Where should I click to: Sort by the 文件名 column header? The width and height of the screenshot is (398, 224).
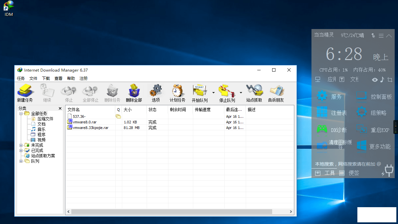tap(90, 110)
